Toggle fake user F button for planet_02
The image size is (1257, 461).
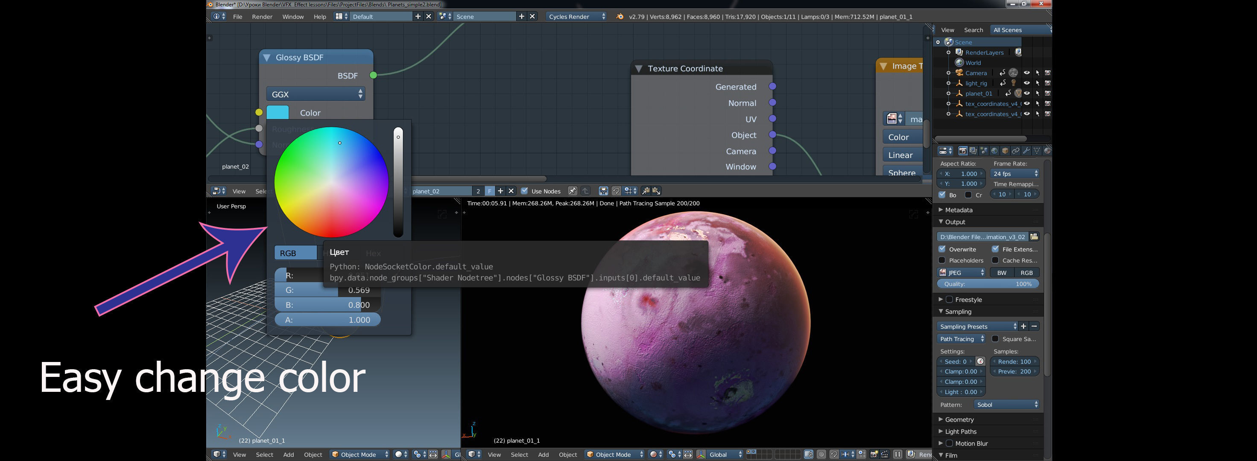coord(489,191)
